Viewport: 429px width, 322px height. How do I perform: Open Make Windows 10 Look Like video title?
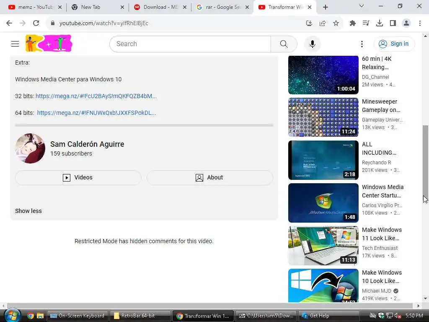[x=382, y=277]
